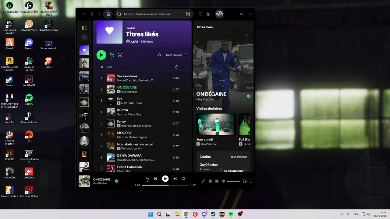Open connect to a device
390x219 pixels.
(x=217, y=181)
